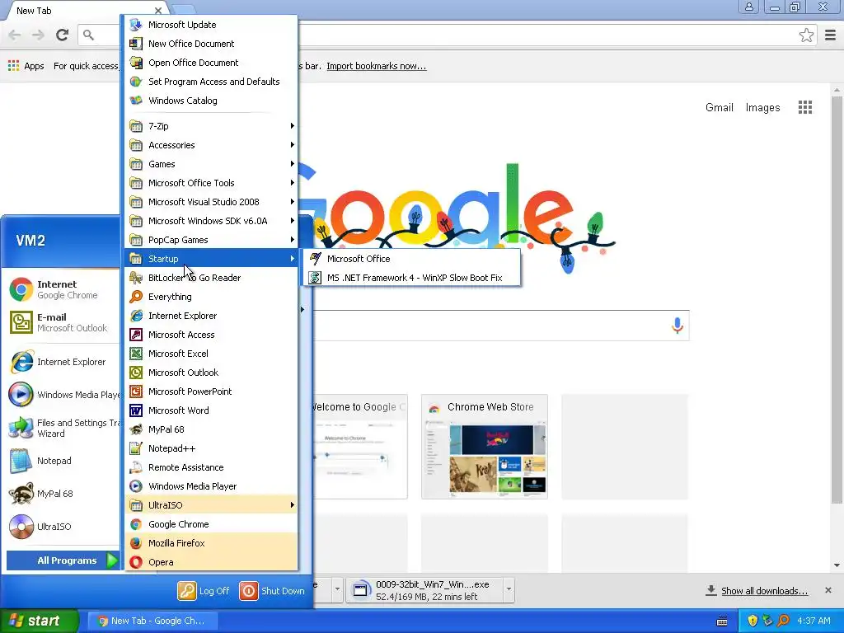Open the Welcome to Google Chrome thumbnail
Image resolution: width=844 pixels, height=633 pixels.
(x=359, y=447)
